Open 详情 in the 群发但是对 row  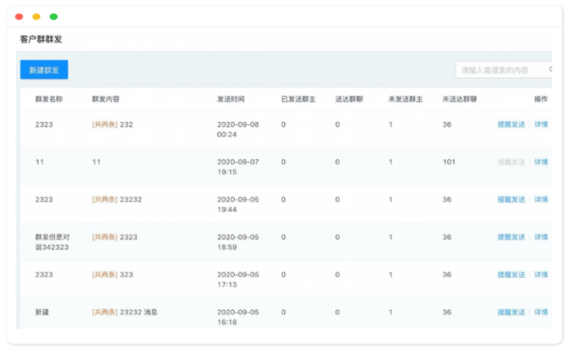[x=541, y=237]
